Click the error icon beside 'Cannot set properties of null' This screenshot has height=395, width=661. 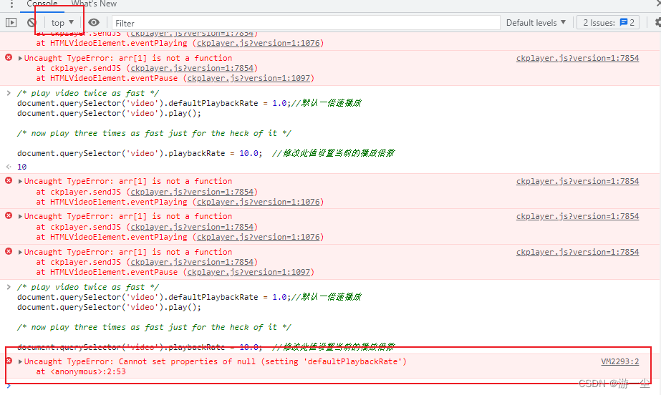[x=9, y=361]
